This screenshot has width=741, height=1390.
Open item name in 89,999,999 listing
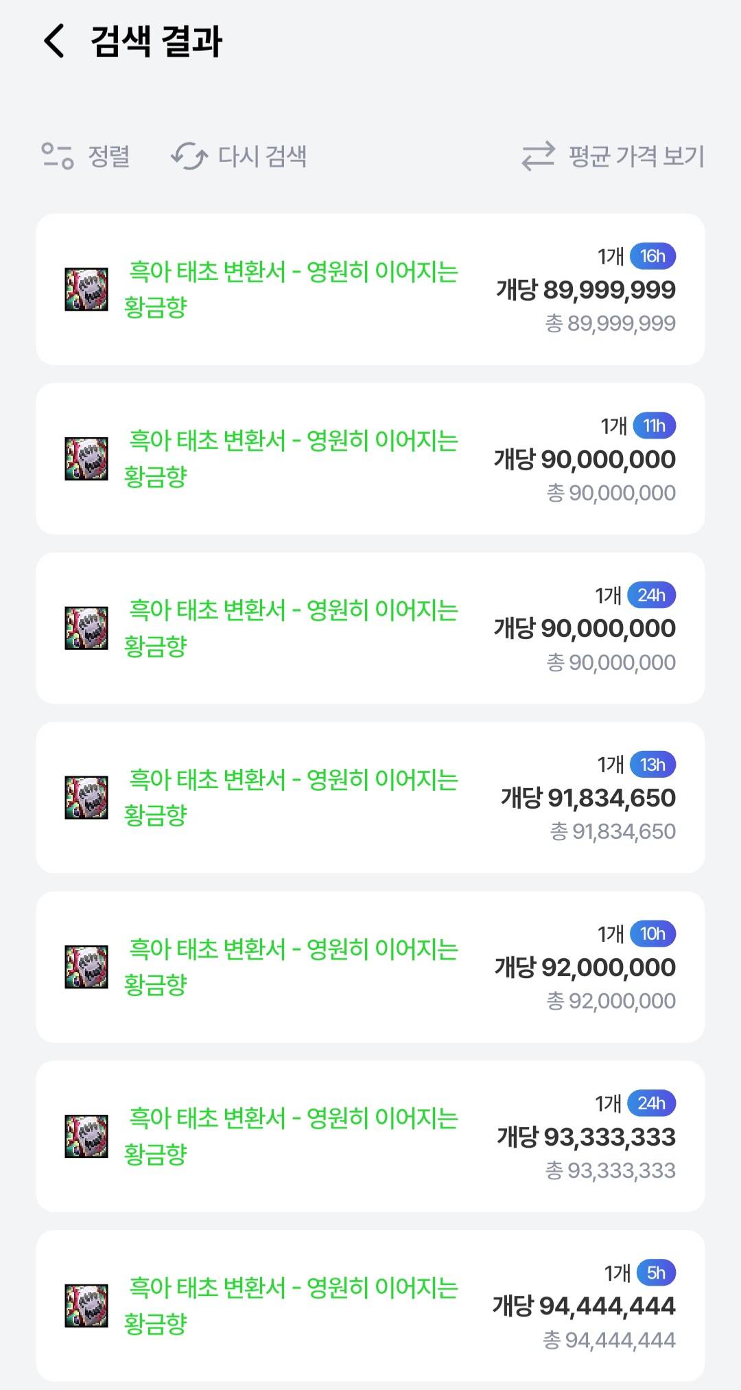coord(292,289)
